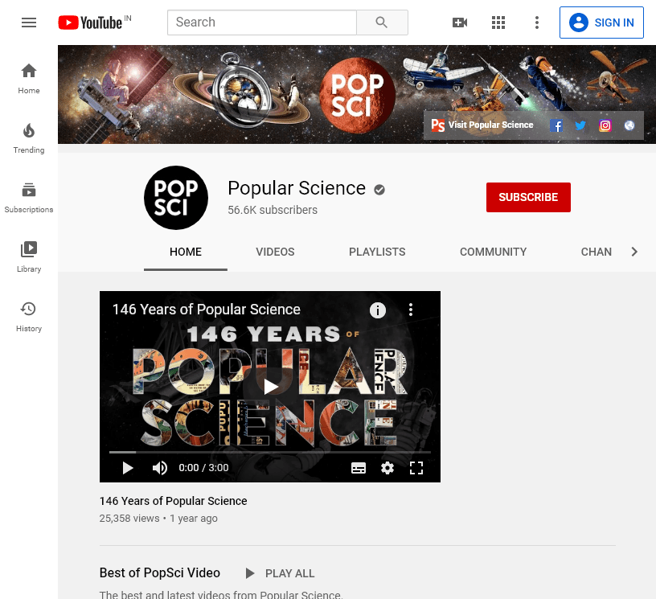Open the globe website link icon
The image size is (656, 599).
coord(629,125)
